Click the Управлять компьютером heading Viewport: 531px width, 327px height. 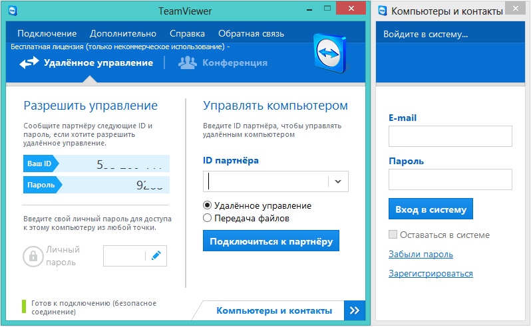(x=275, y=106)
